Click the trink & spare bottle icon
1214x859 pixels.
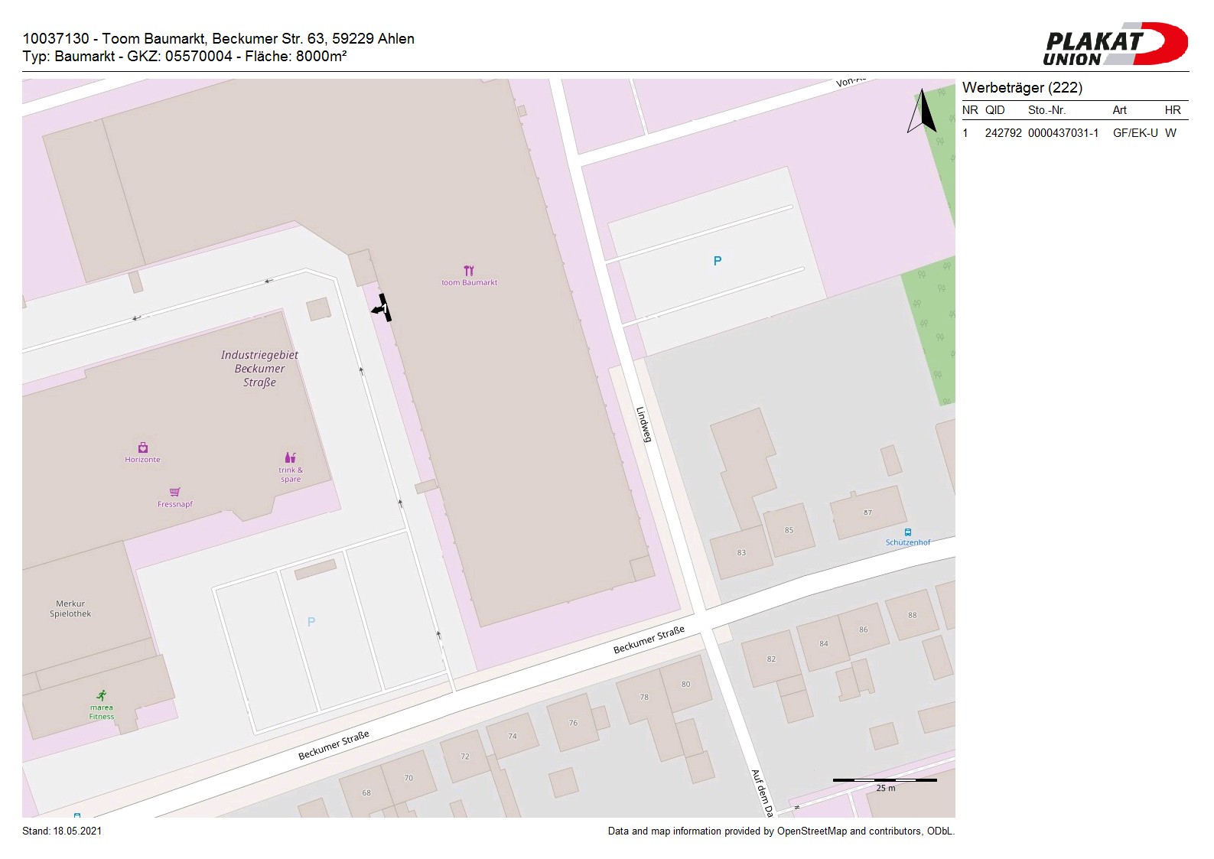[290, 457]
